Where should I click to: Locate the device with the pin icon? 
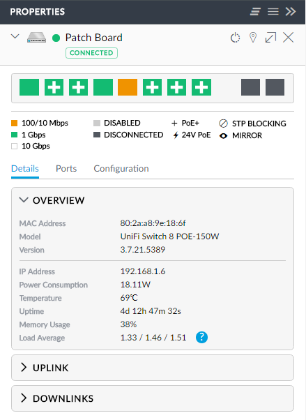point(253,38)
